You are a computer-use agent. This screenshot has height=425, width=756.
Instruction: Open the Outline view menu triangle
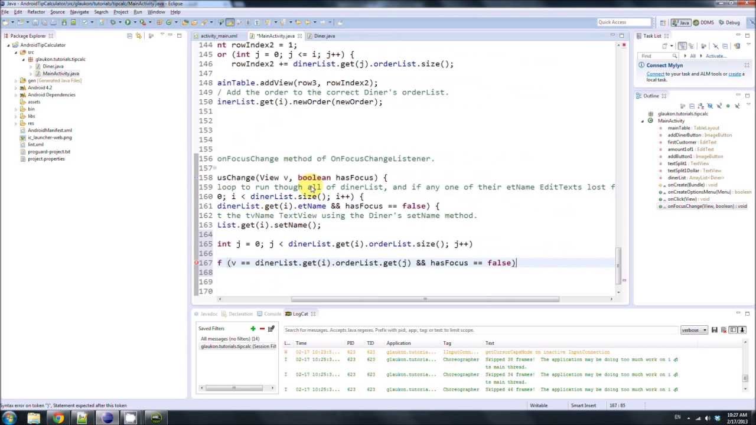[748, 104]
